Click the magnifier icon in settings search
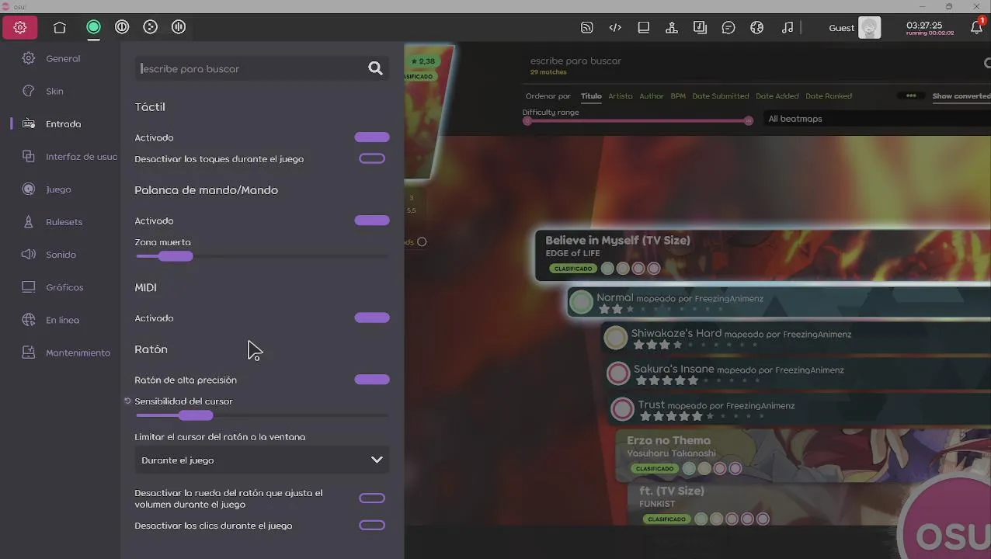The width and height of the screenshot is (991, 559). tap(376, 68)
